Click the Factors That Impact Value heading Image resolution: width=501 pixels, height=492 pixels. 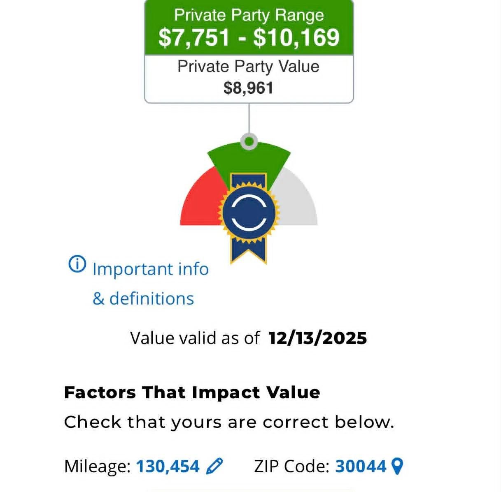coord(192,393)
